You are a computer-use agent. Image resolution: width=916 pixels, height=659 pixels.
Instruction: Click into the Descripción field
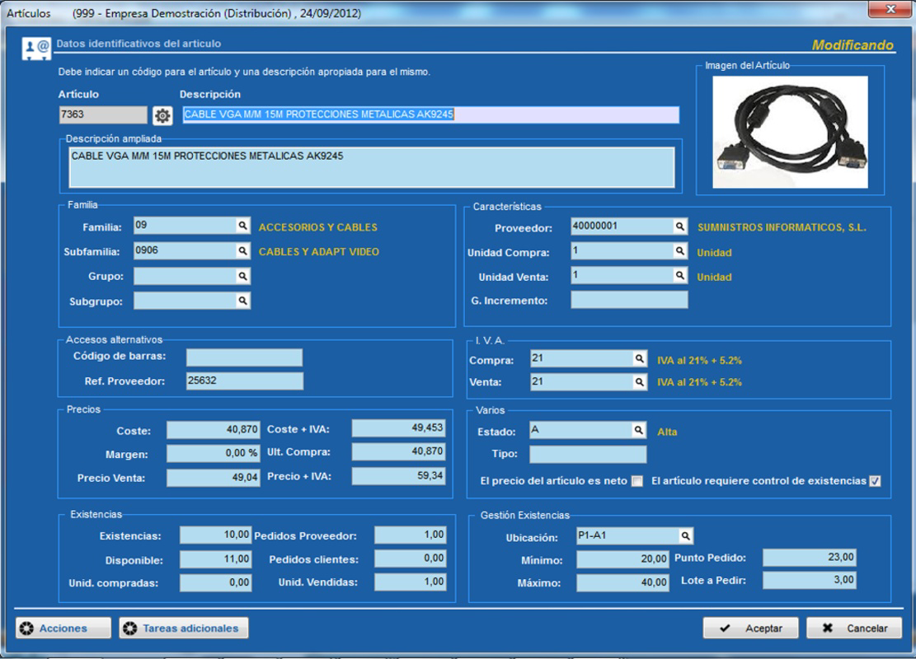(x=431, y=115)
